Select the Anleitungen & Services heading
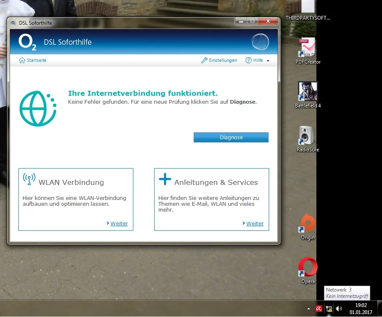Viewport: 382px width, 317px height. 216,182
